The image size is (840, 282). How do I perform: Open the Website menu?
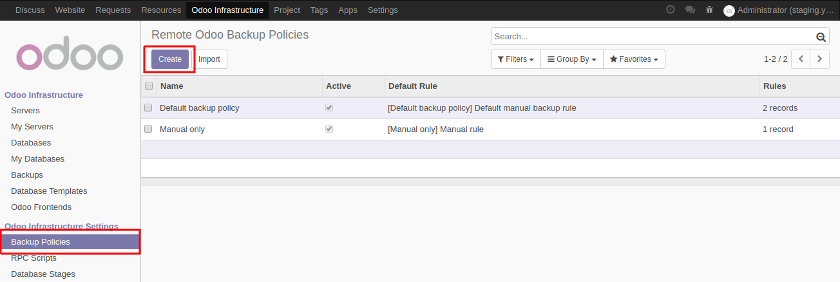point(70,10)
